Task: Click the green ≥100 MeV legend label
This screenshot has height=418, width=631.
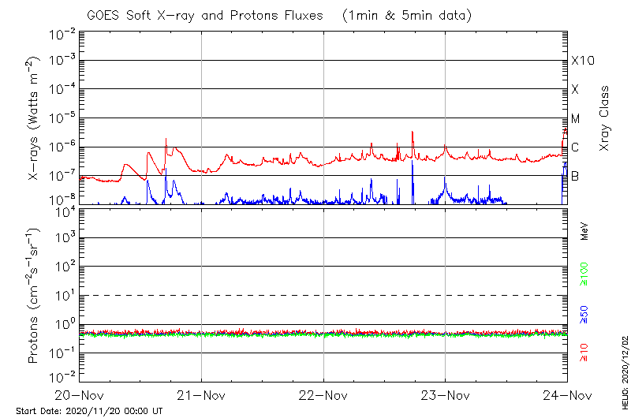Action: point(584,274)
